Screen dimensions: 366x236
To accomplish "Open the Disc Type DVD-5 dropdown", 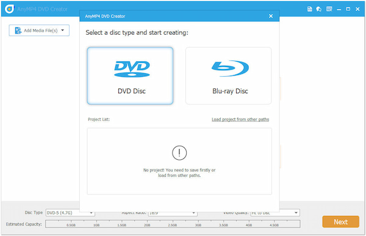I will (x=70, y=213).
